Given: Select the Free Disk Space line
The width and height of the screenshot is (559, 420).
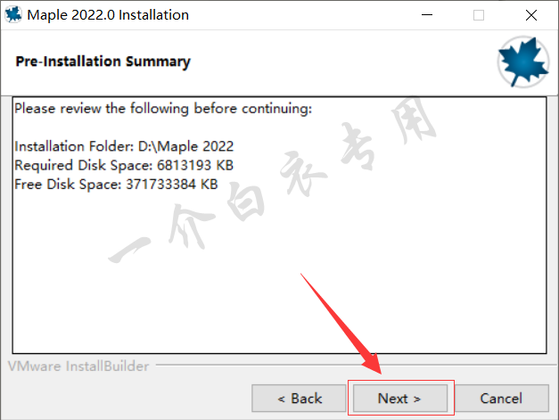Looking at the screenshot, I should point(116,185).
